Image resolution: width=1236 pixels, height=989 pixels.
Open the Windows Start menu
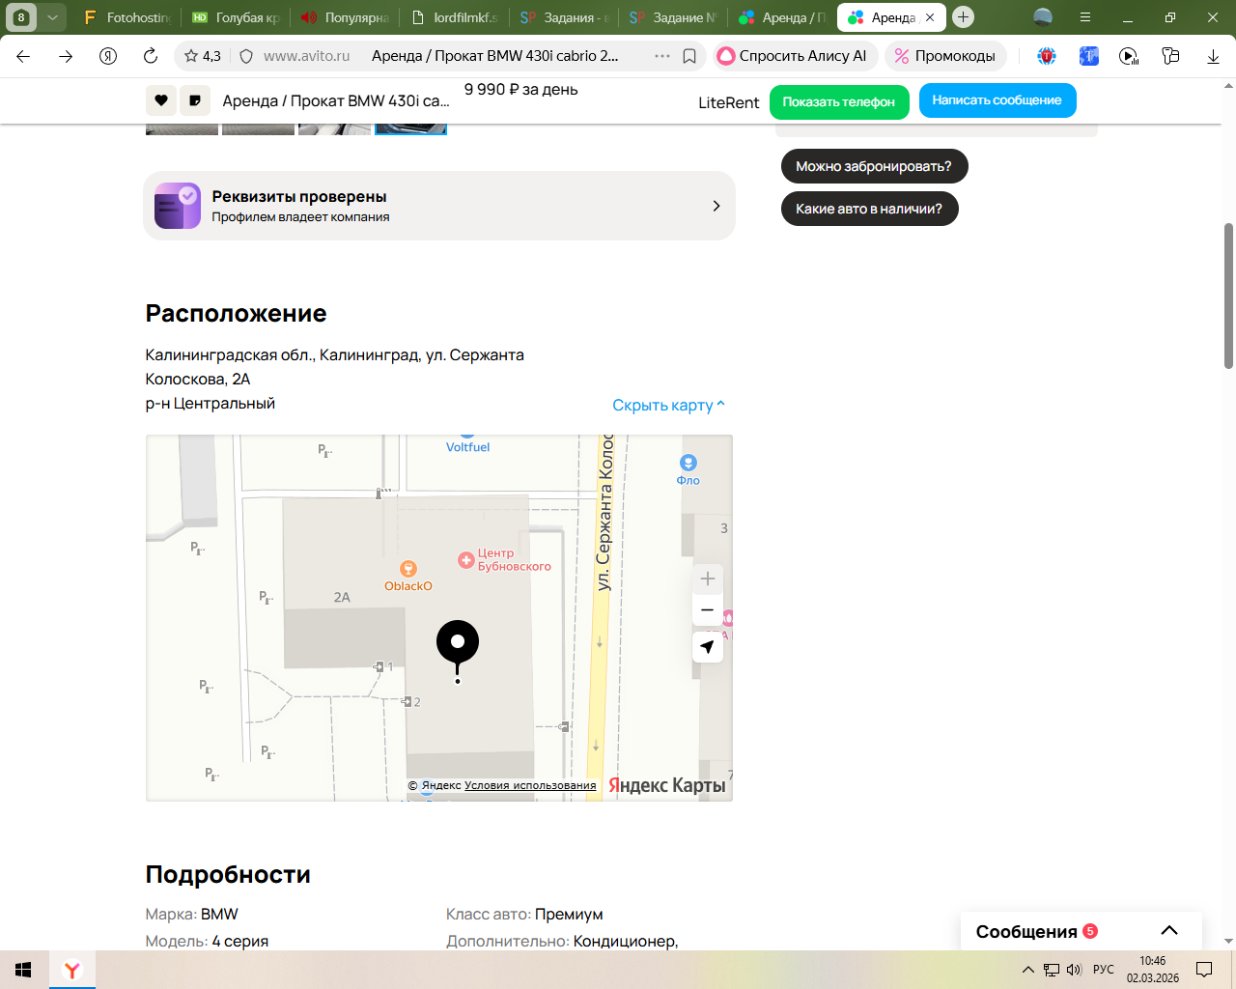click(23, 970)
